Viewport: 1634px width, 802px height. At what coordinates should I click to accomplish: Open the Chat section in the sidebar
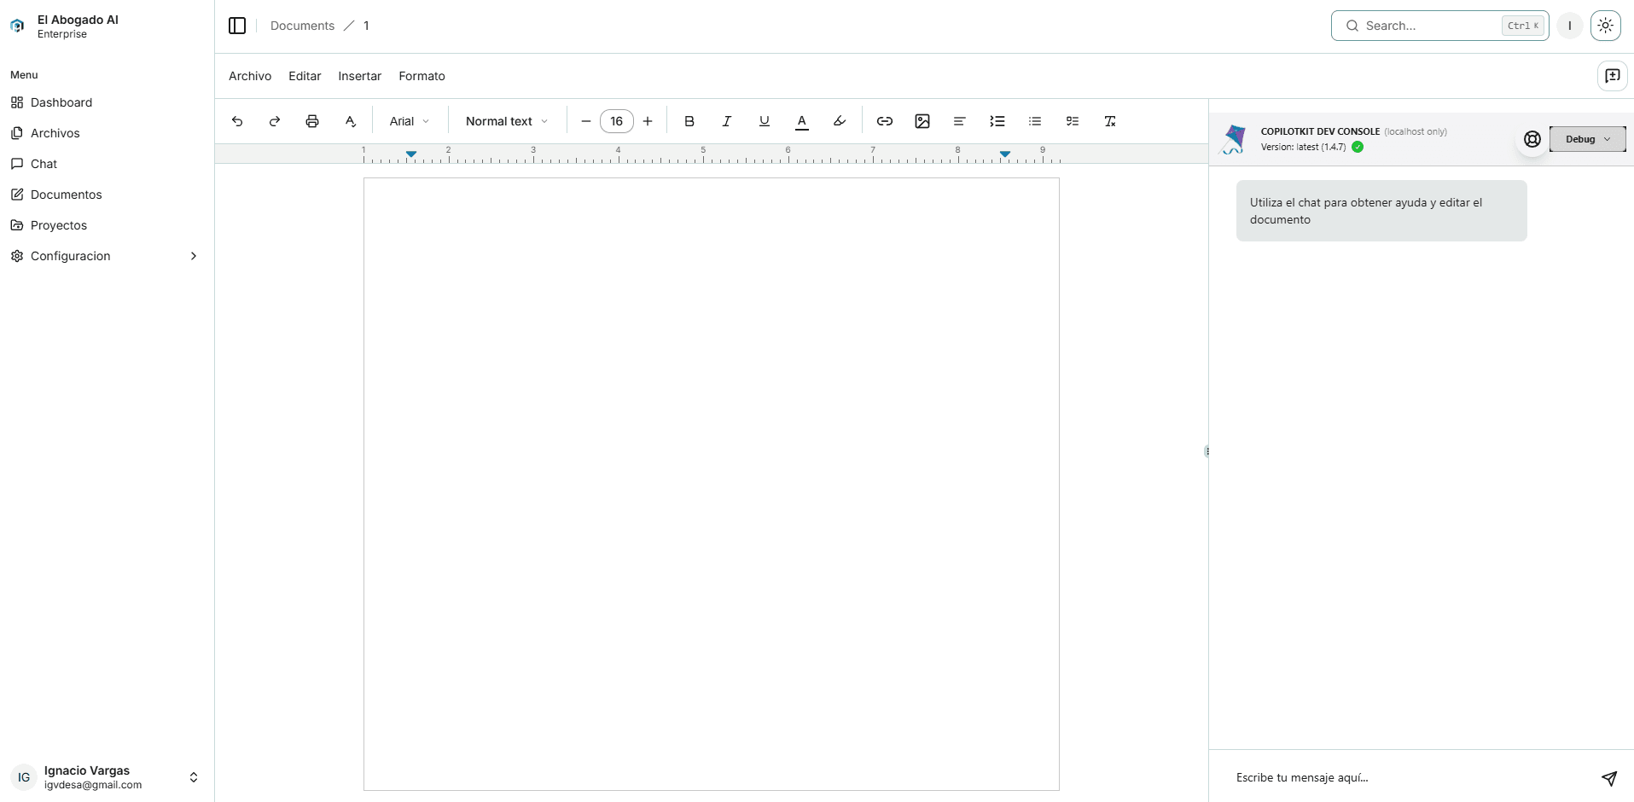pyautogui.click(x=44, y=163)
